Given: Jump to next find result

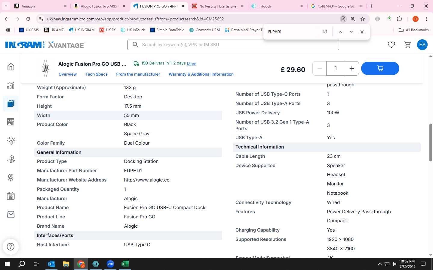Looking at the screenshot, I should click(x=351, y=32).
